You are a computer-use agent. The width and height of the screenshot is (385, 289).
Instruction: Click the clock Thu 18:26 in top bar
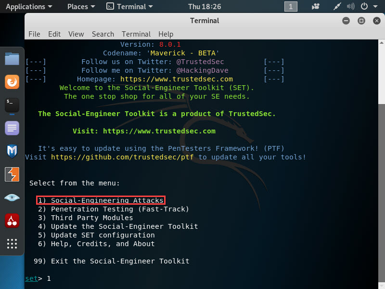[205, 7]
